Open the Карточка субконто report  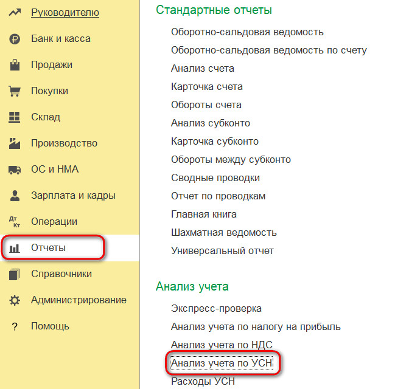click(215, 142)
